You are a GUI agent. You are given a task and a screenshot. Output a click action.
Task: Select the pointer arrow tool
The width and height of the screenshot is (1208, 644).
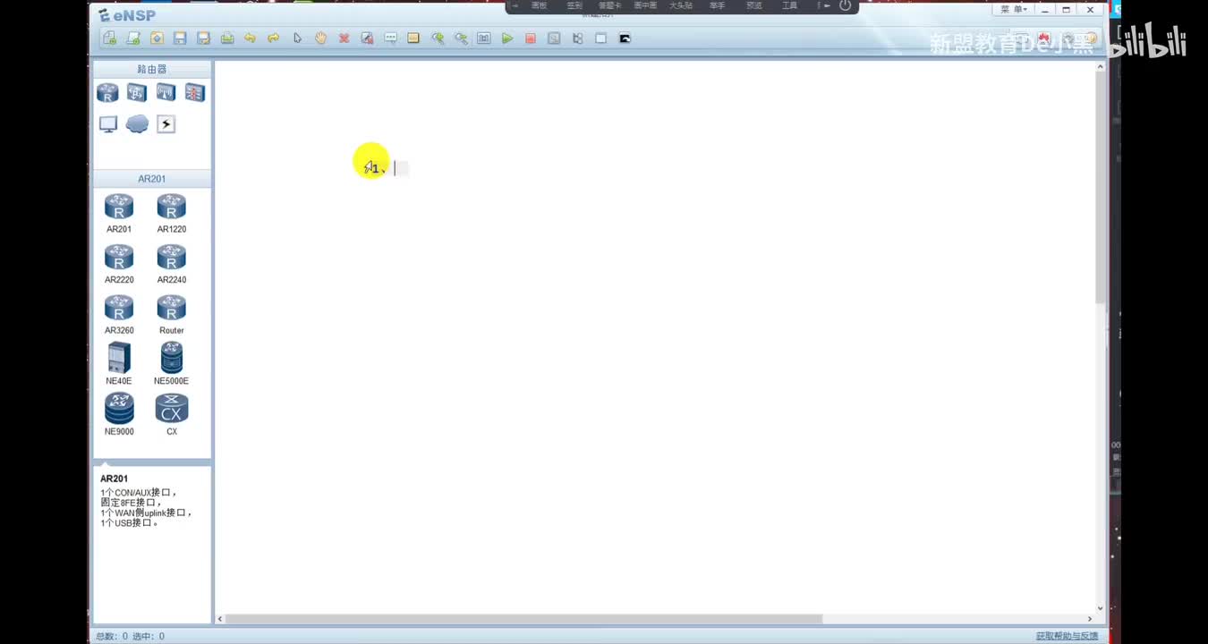point(297,38)
